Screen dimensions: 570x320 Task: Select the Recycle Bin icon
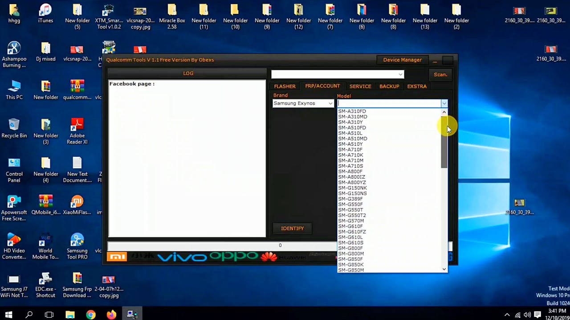pyautogui.click(x=14, y=128)
